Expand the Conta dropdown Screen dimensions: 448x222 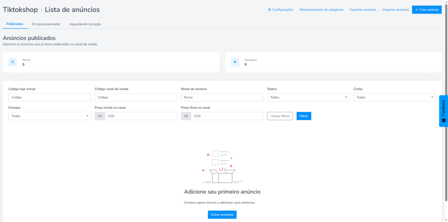point(394,97)
